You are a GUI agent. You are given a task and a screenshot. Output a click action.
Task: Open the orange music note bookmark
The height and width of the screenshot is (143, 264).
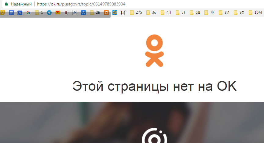[106, 13]
